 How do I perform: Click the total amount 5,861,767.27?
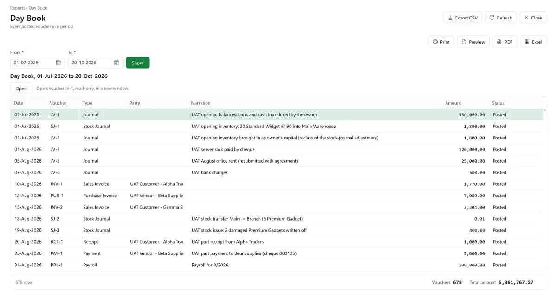point(516,282)
